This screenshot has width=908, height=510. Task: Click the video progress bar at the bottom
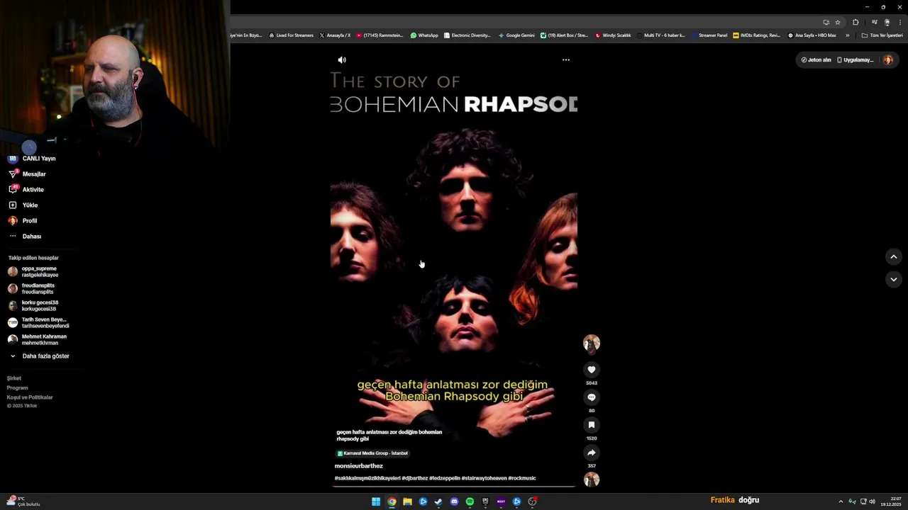coord(454,487)
